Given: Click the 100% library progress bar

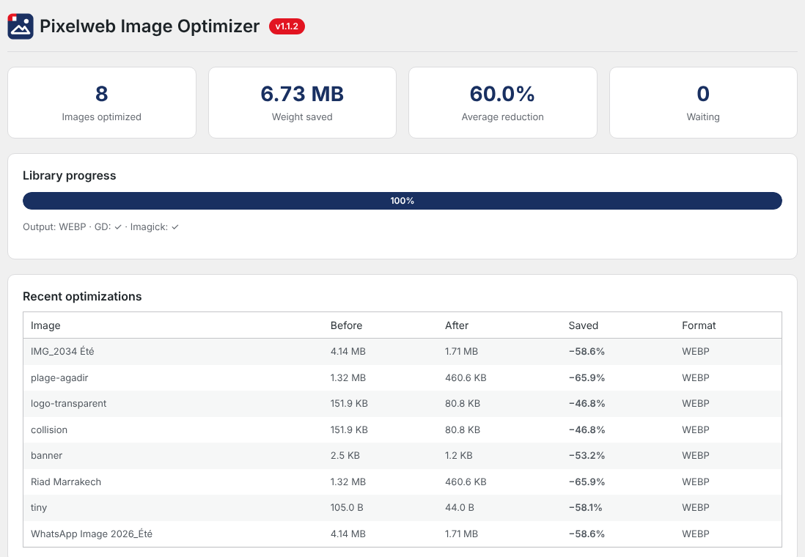Looking at the screenshot, I should tap(402, 201).
